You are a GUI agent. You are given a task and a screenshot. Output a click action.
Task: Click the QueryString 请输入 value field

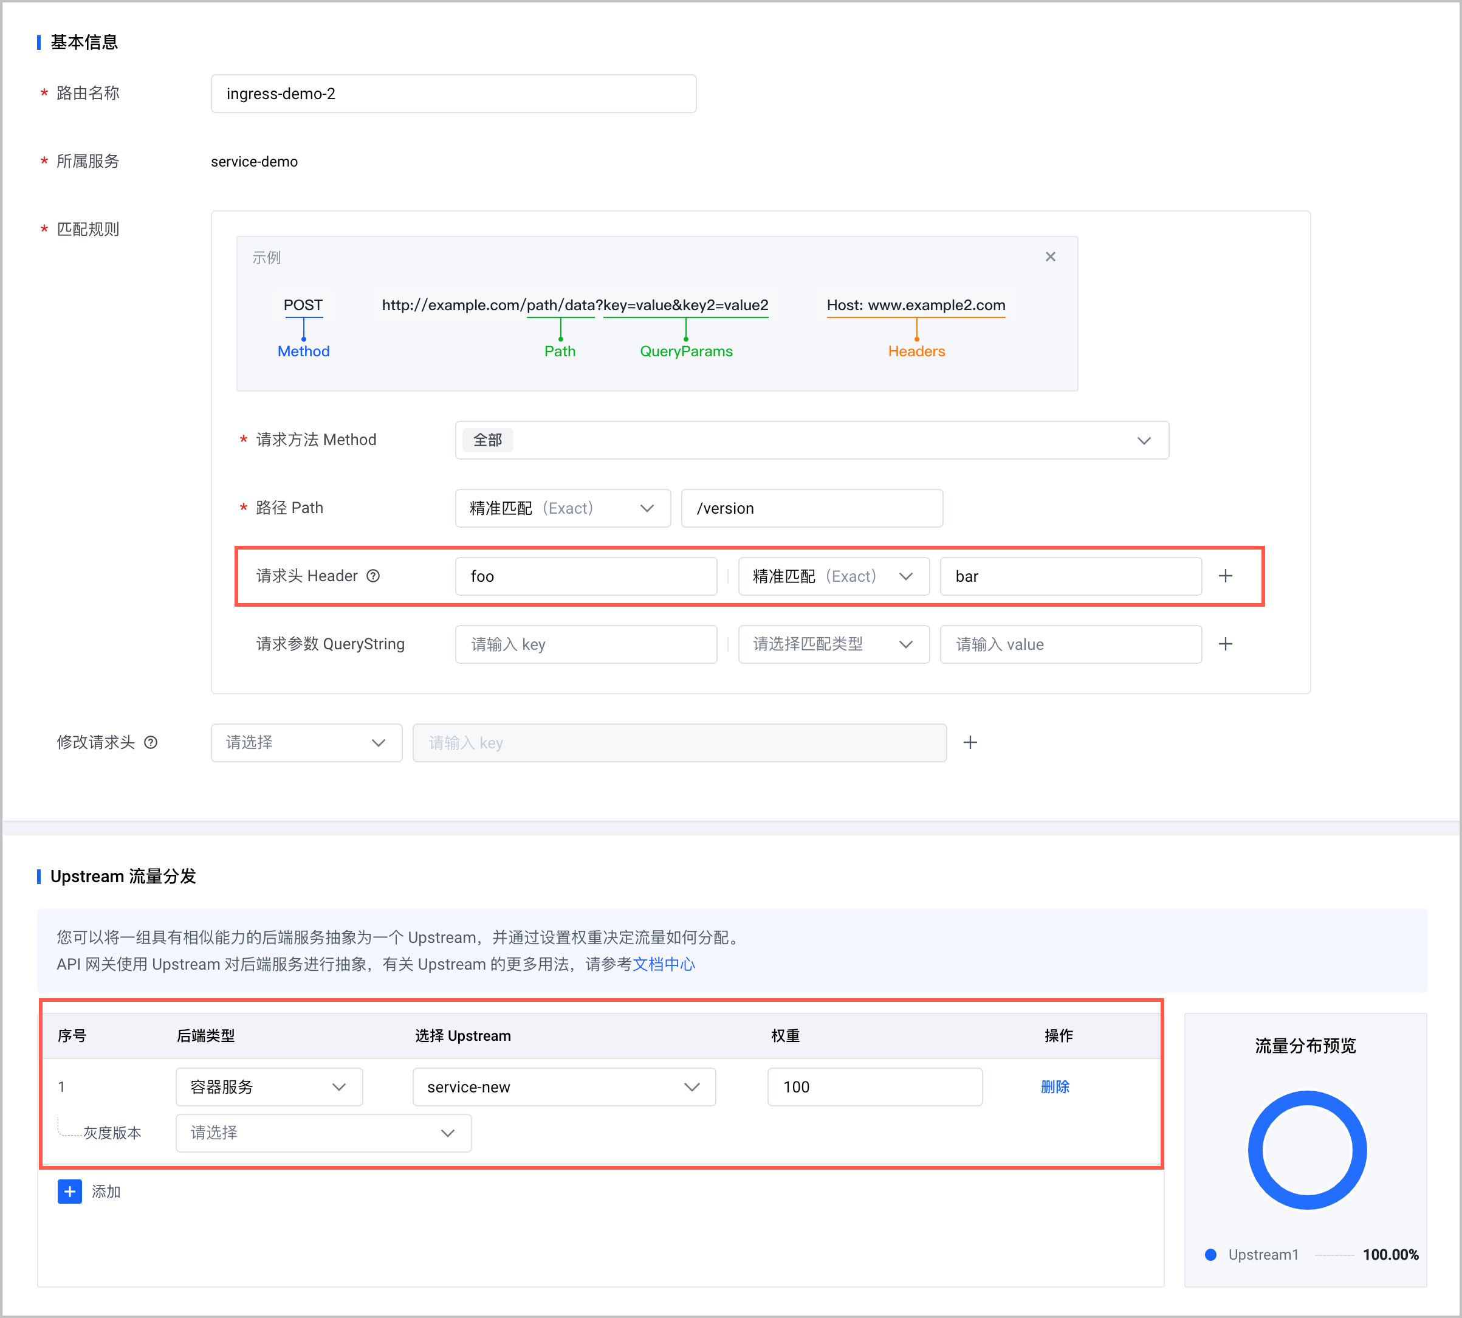point(1071,644)
